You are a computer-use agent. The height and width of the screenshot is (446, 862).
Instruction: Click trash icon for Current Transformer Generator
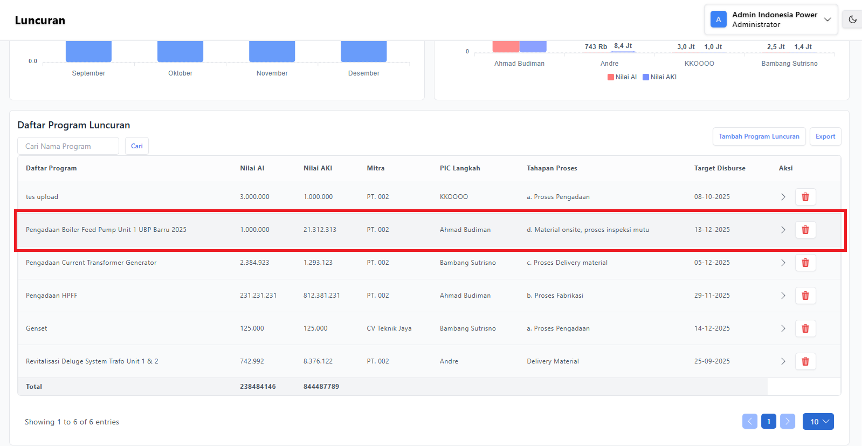(805, 263)
